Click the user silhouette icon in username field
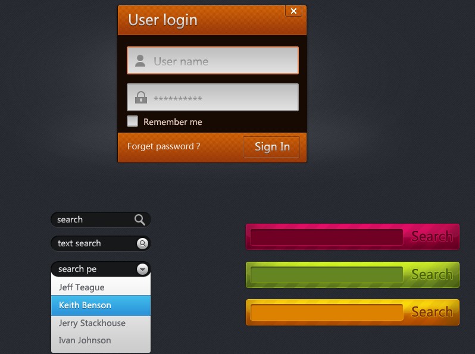 (140, 61)
